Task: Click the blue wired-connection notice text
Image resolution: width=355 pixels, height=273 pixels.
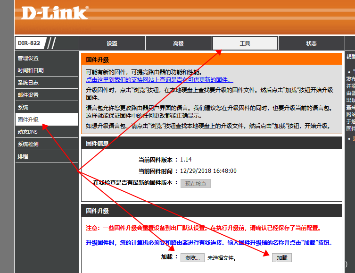Action: click(x=209, y=243)
